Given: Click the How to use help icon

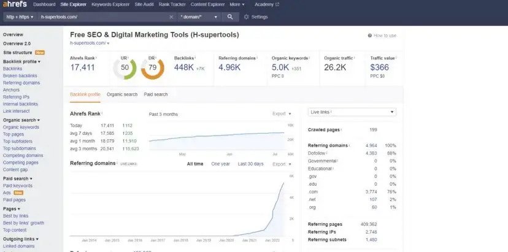Looking at the screenshot, I should tap(370, 36).
